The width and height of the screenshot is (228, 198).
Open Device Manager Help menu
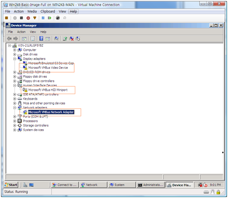tap(43, 32)
